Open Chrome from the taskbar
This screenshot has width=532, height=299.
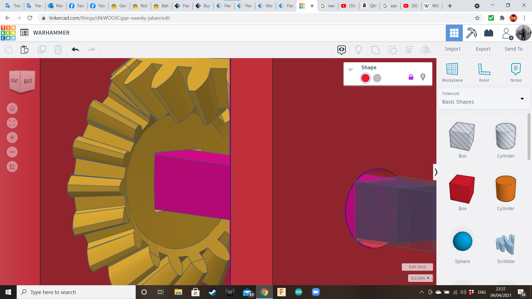pos(264,292)
